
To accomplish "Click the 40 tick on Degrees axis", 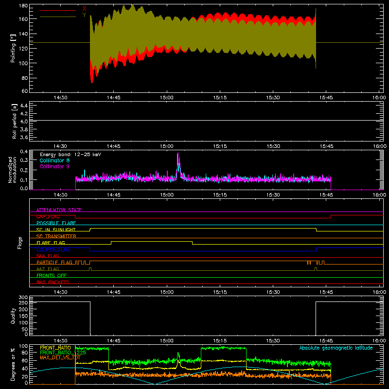I will click(25, 369).
